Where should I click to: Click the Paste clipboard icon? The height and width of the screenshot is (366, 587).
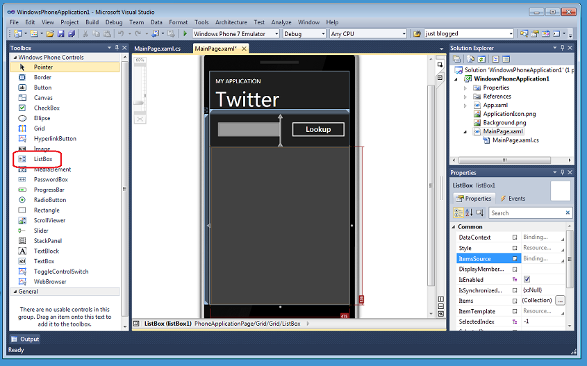107,33
